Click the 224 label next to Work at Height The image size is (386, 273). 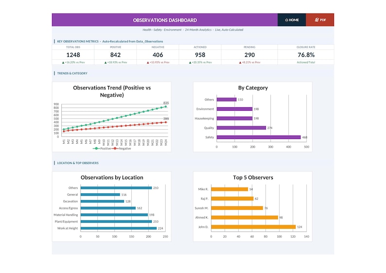click(x=160, y=228)
